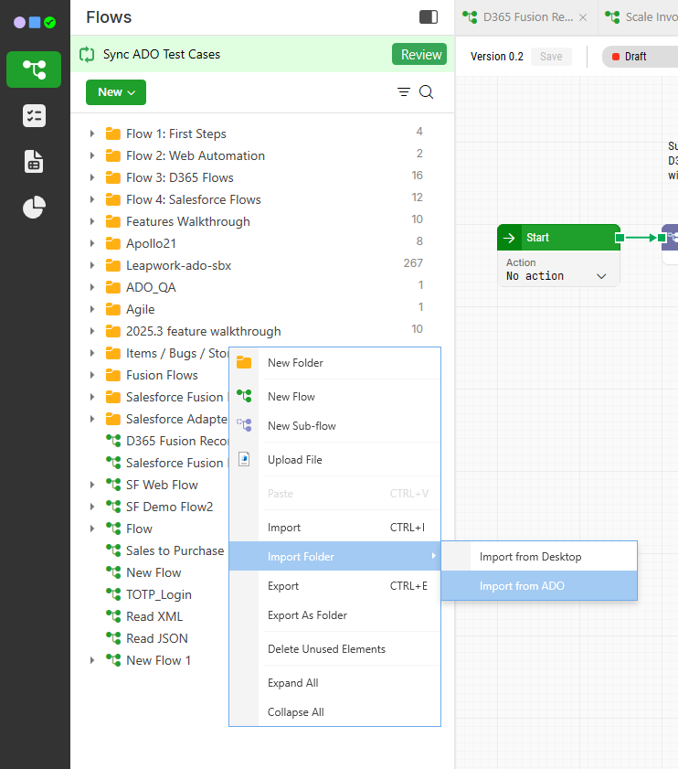Open the New dropdown button

tap(115, 92)
